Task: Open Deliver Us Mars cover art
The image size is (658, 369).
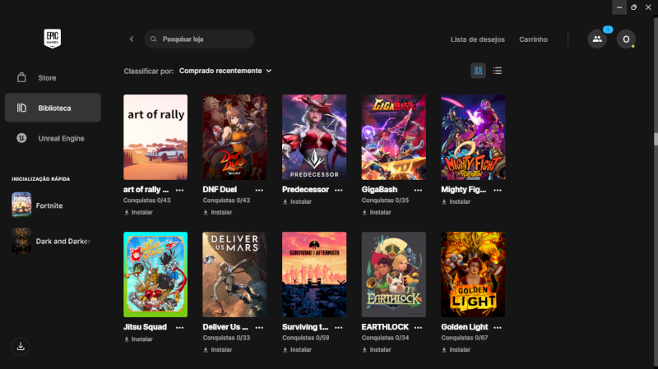Action: [234, 274]
